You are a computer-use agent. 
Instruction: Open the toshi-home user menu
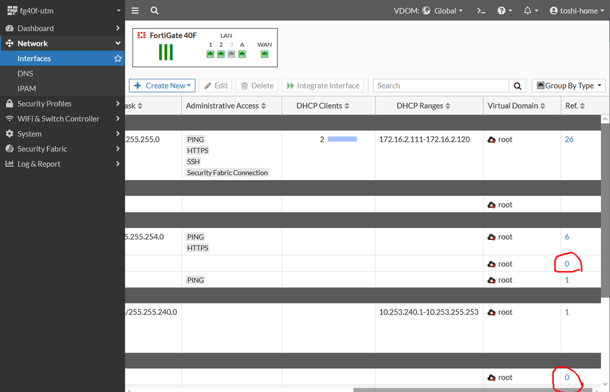point(577,11)
